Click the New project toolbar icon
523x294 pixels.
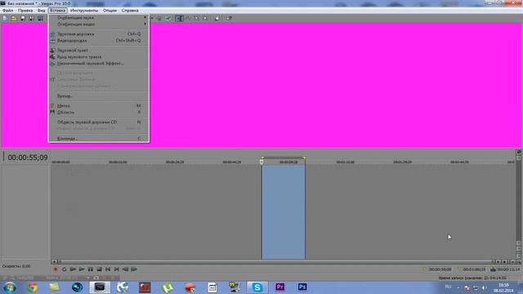click(x=5, y=18)
